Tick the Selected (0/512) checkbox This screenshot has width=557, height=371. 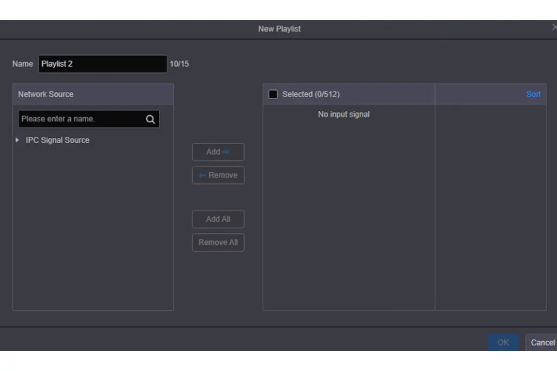click(x=273, y=94)
